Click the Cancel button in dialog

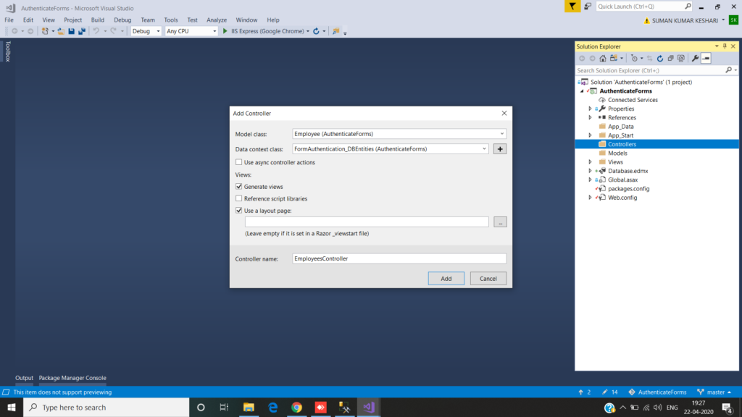pyautogui.click(x=488, y=279)
